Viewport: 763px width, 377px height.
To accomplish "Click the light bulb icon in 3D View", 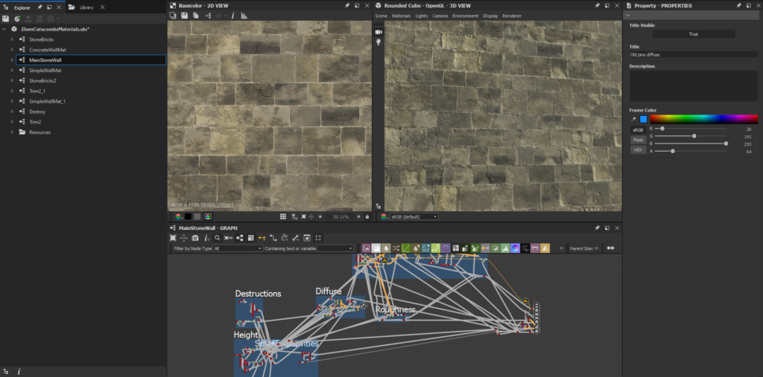I will click(x=379, y=42).
